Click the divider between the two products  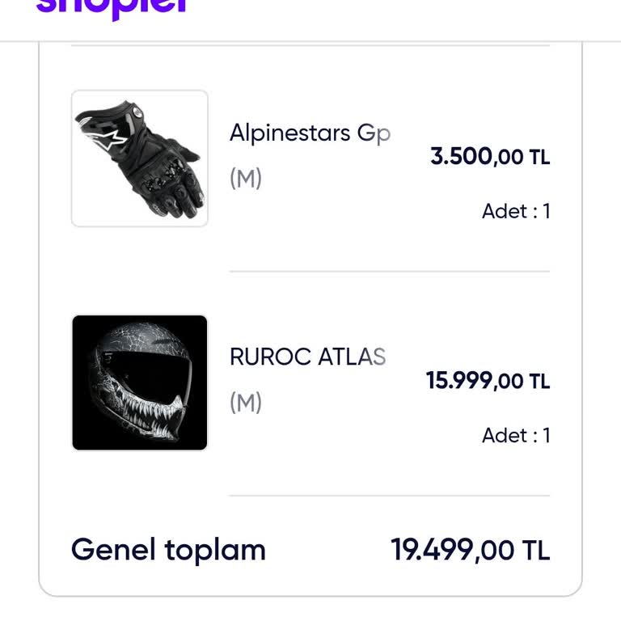tap(389, 272)
